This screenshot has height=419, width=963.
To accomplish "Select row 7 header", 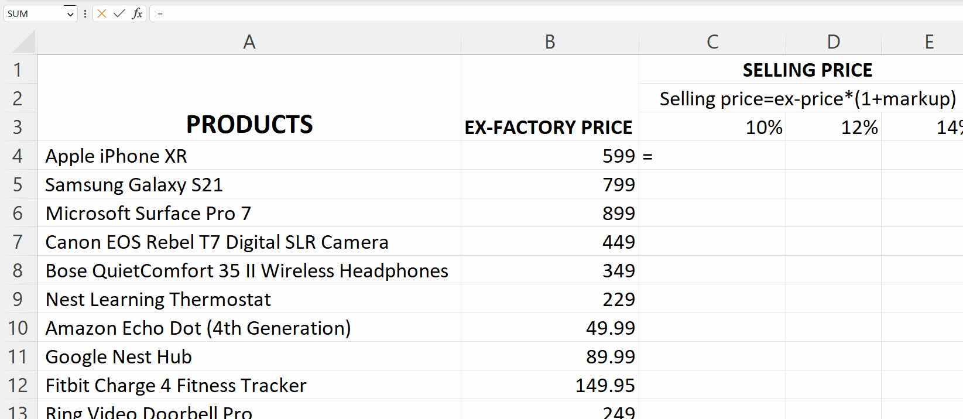I will [18, 242].
